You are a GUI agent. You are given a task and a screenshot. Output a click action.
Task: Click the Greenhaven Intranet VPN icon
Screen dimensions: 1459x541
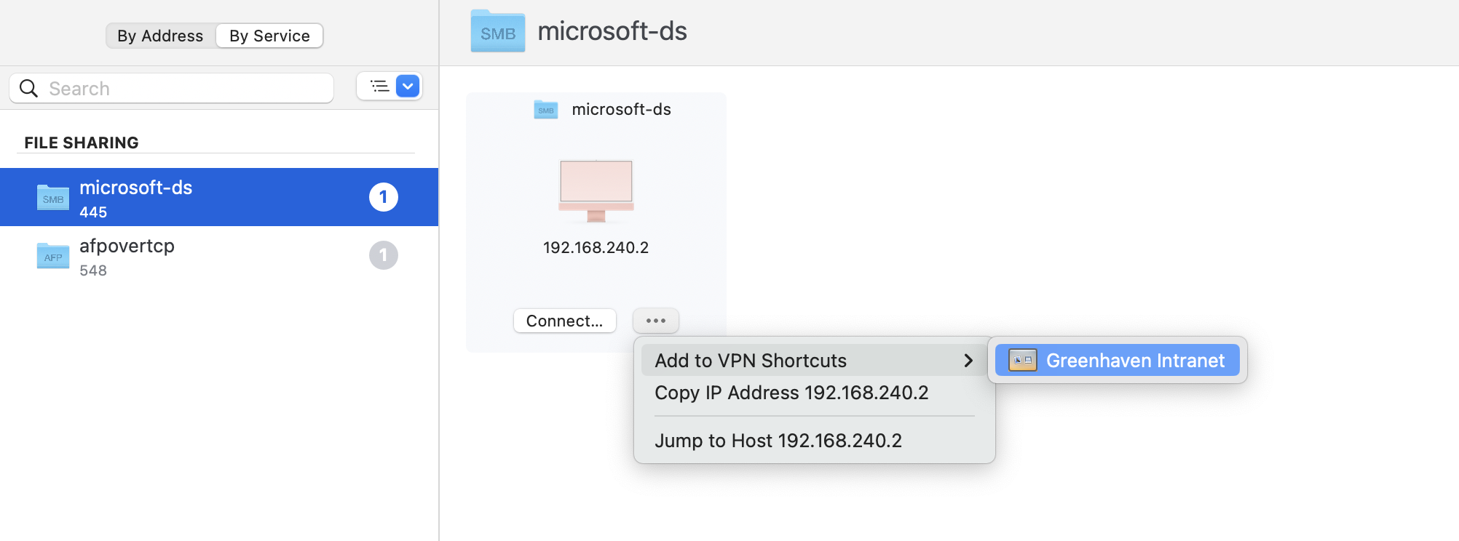1020,360
